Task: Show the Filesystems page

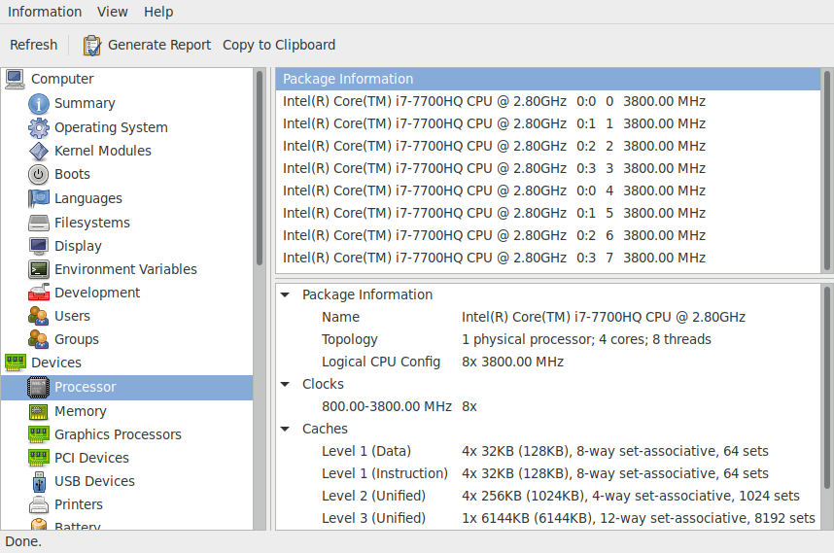Action: [x=92, y=223]
